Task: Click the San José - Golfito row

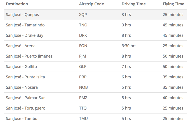Action: (95, 67)
